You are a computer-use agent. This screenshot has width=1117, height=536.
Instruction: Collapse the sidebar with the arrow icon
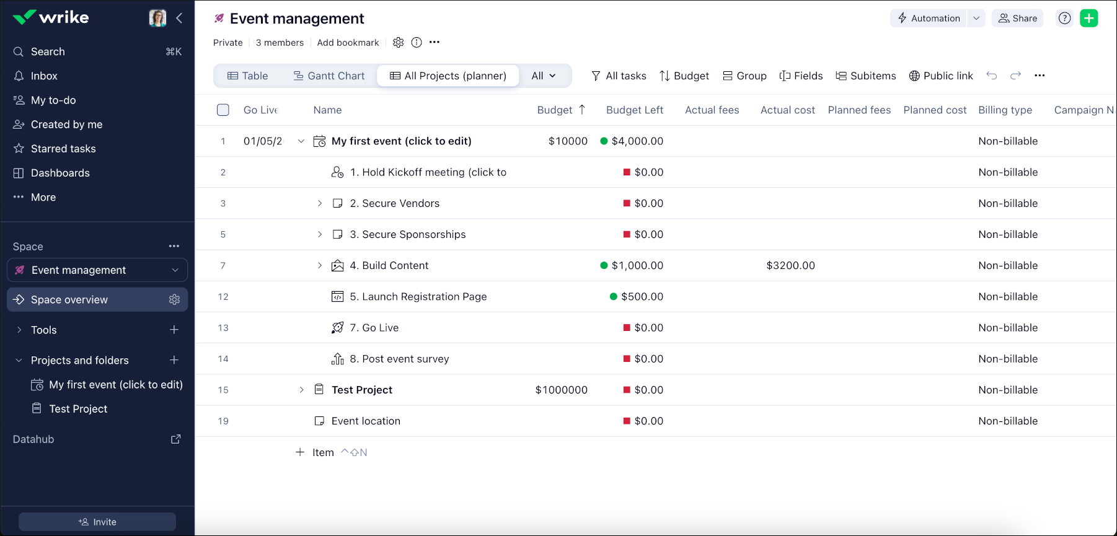point(179,18)
